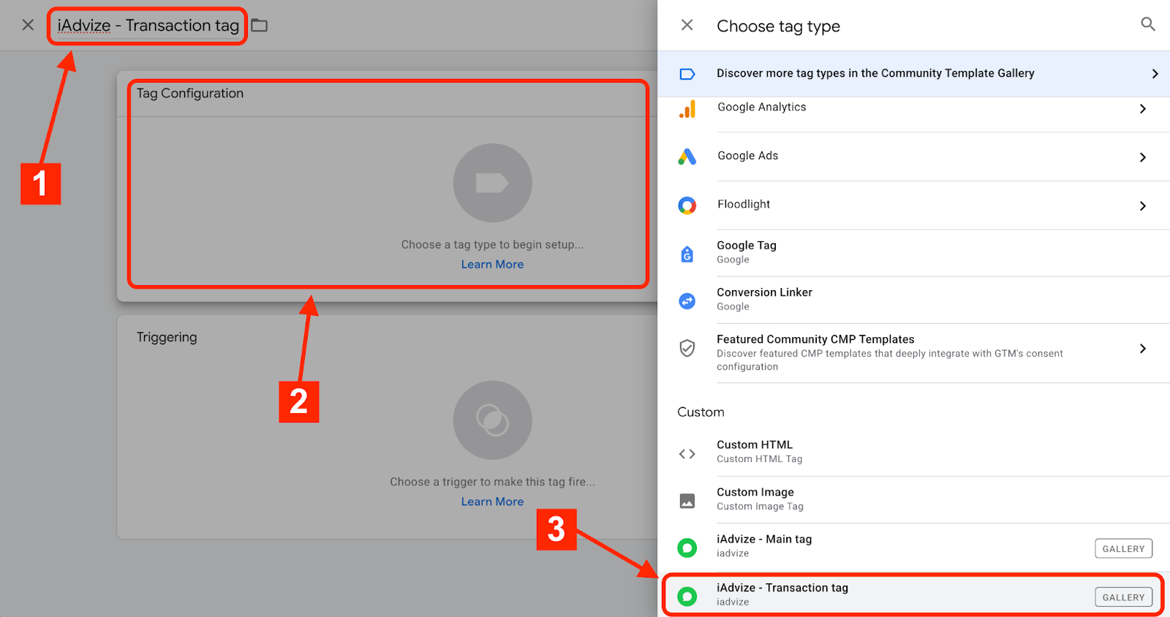1170x617 pixels.
Task: Click the Conversion Linker blue icon
Action: click(x=687, y=300)
